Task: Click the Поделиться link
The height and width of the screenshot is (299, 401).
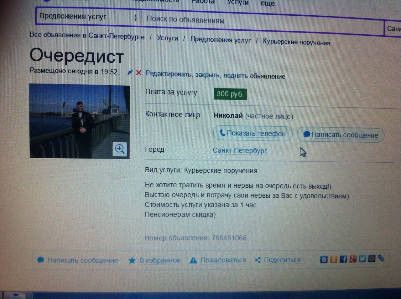Action: (x=282, y=260)
